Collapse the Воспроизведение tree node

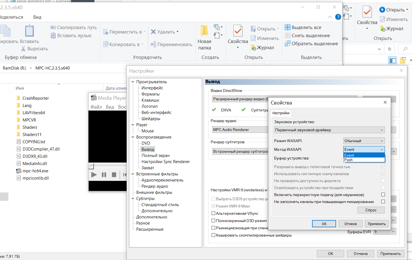133,137
